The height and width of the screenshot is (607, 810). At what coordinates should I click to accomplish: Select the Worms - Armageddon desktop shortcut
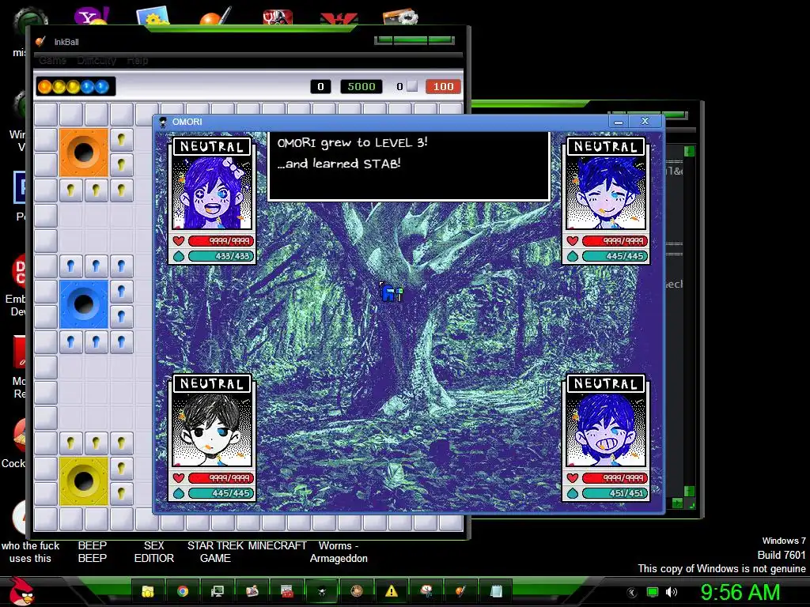click(x=339, y=552)
